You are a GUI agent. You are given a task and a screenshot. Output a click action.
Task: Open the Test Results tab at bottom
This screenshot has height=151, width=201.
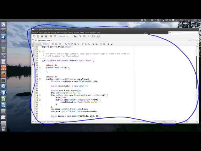click(41, 122)
